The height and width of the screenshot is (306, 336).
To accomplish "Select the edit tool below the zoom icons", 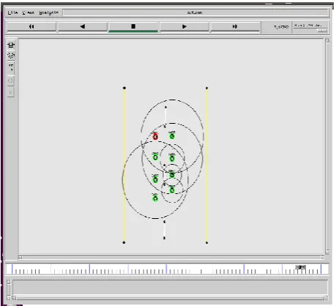I will coord(11,68).
